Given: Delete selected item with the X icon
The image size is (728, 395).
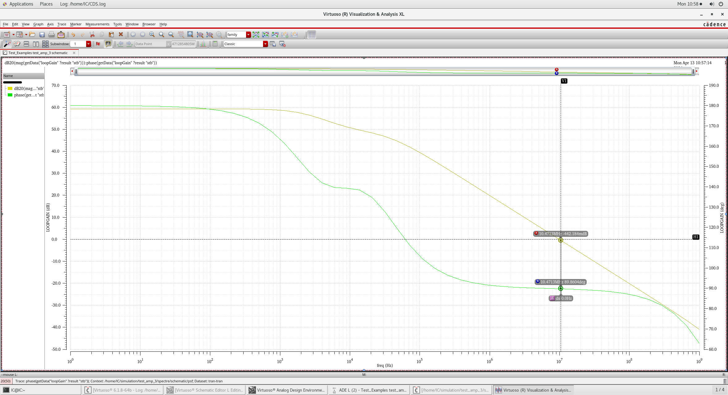Looking at the screenshot, I should coord(121,35).
